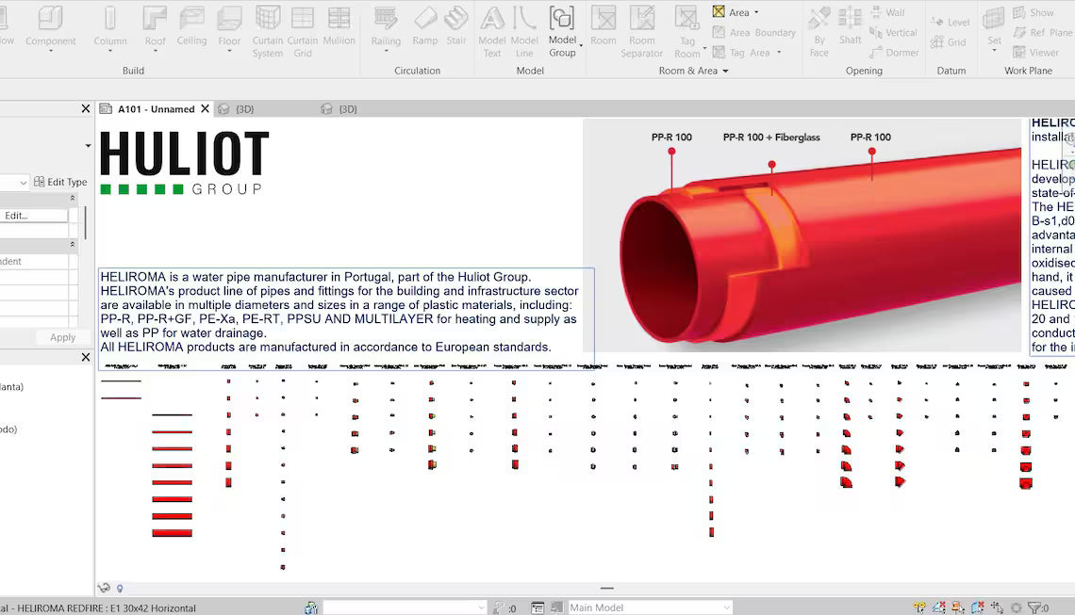The height and width of the screenshot is (615, 1075).
Task: Select the Level datum tool
Action: [951, 22]
